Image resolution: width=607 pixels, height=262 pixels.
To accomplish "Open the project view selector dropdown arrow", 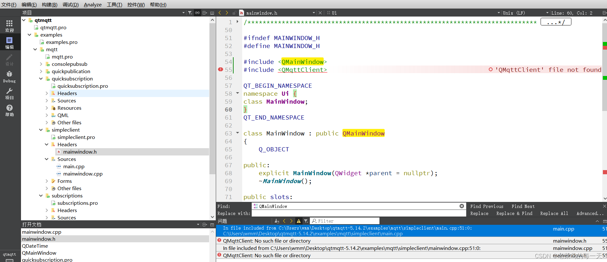I will pos(183,13).
